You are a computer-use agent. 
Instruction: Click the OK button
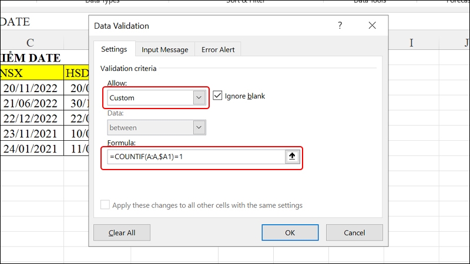coord(290,232)
